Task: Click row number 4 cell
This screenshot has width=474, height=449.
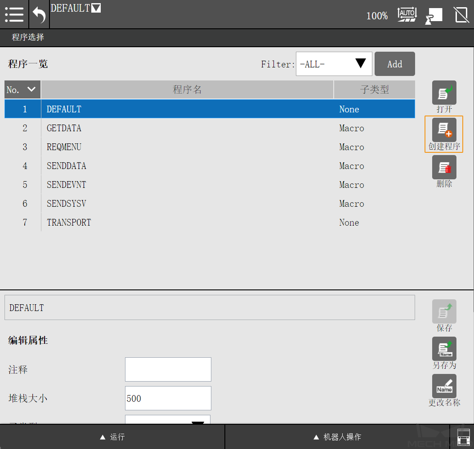Action: click(x=25, y=165)
